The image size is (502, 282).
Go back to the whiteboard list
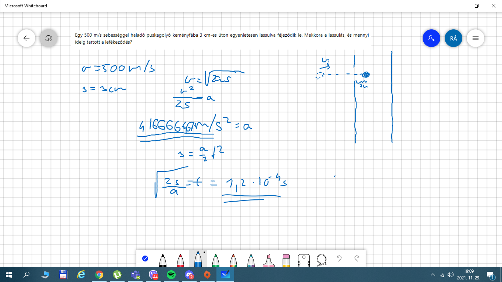[x=26, y=38]
